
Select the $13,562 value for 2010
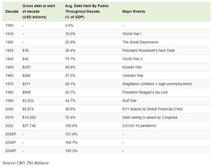click(x=29, y=117)
